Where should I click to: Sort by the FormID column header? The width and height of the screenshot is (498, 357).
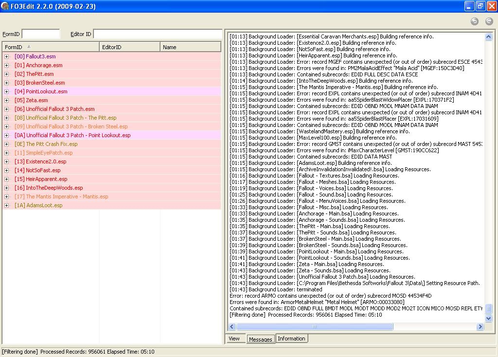click(x=51, y=47)
